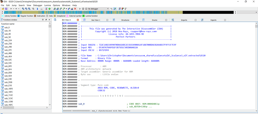
Task: Click the blue down-arrow toolbar icon
Action: point(37,9)
